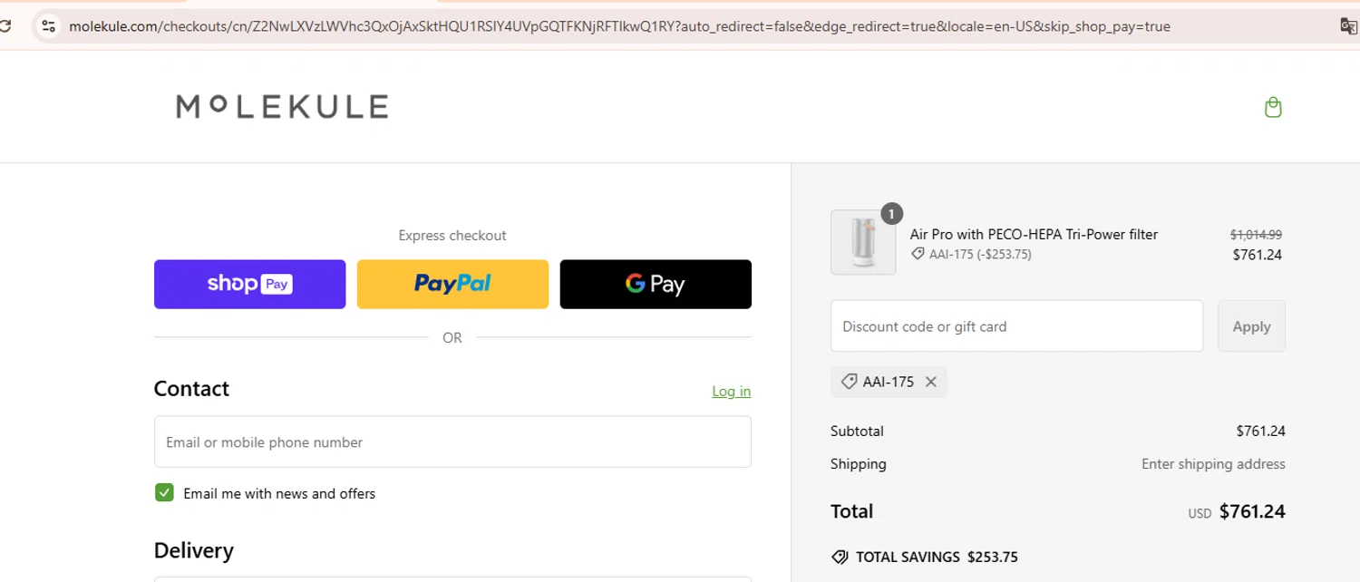Screen dimensions: 1360x582
Task: Click the Contact heading
Action: (x=191, y=389)
